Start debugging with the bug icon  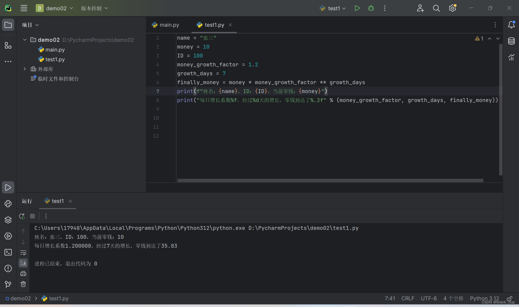[371, 8]
